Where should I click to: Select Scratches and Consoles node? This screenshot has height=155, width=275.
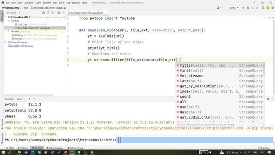[22, 46]
